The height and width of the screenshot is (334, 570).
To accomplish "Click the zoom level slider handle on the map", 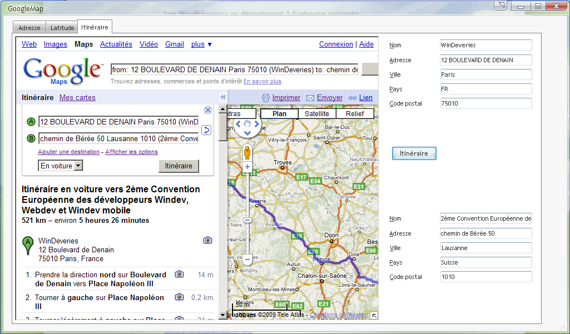I will coord(247,220).
